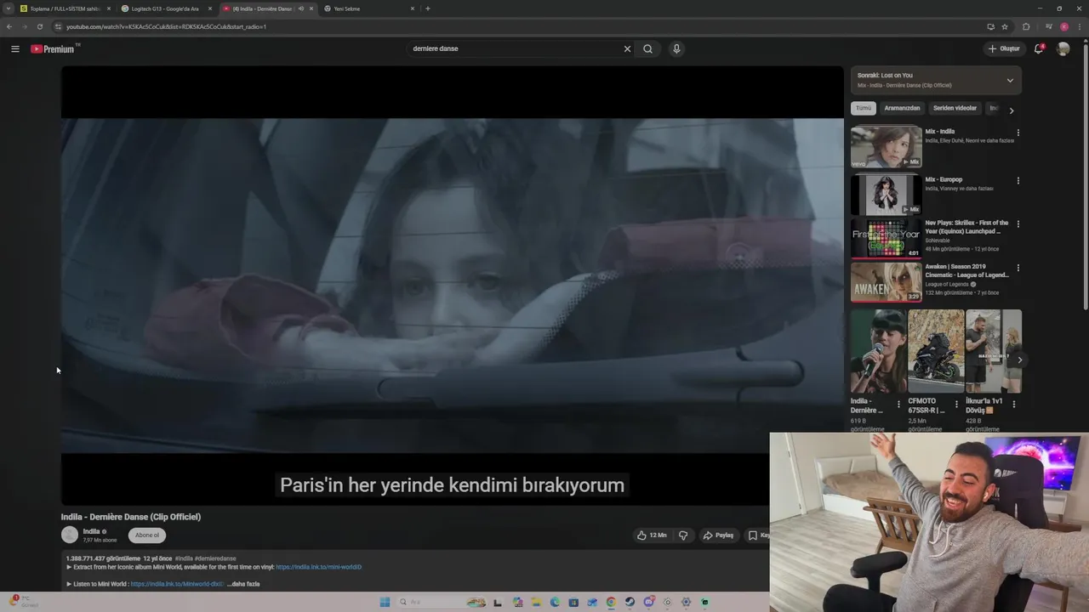Screen dimensions: 1089x612
Task: Select the 'Serideki videolar' filter chip
Action: (955, 108)
